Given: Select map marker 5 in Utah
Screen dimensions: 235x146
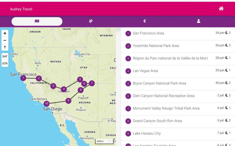Looking at the screenshot, I should tap(80, 79).
